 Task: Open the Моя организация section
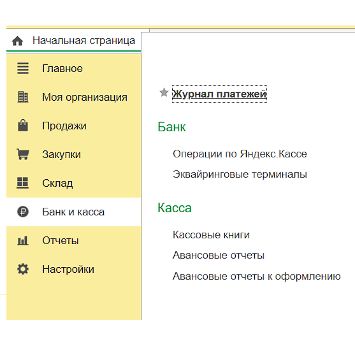85,97
